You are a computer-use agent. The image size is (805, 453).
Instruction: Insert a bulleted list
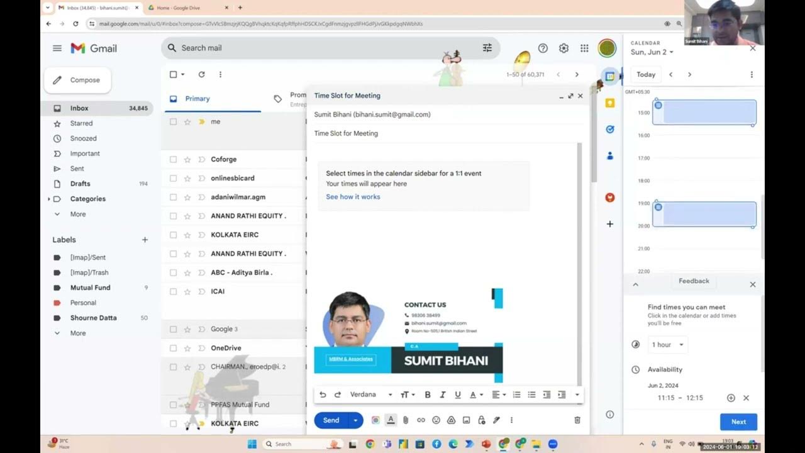pyautogui.click(x=531, y=394)
